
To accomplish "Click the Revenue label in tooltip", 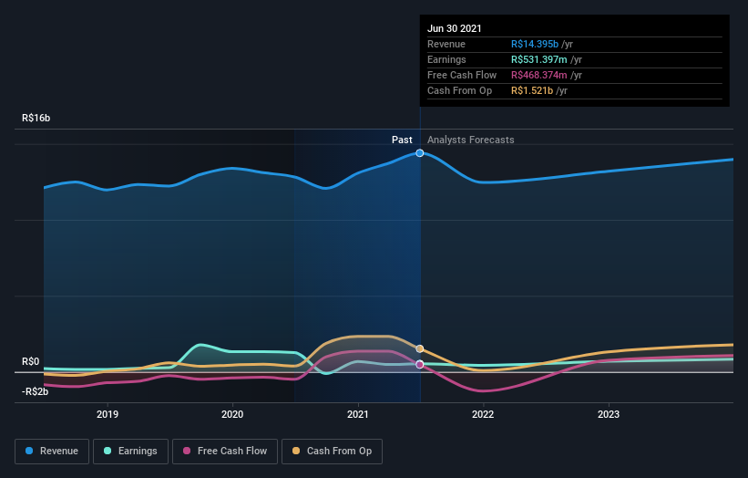I will pyautogui.click(x=446, y=44).
